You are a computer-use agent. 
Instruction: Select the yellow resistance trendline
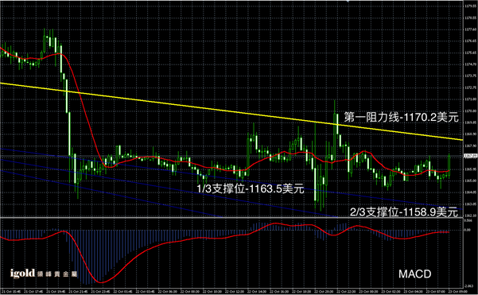pyautogui.click(x=231, y=111)
